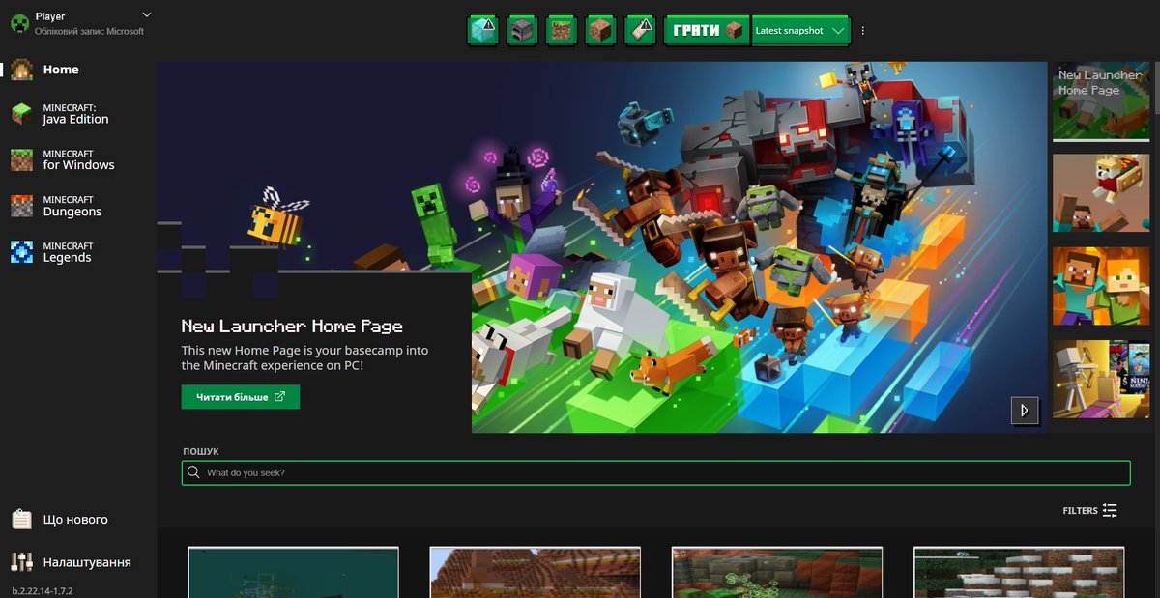
Task: Click the paper scroll quick-launch icon
Action: [641, 31]
